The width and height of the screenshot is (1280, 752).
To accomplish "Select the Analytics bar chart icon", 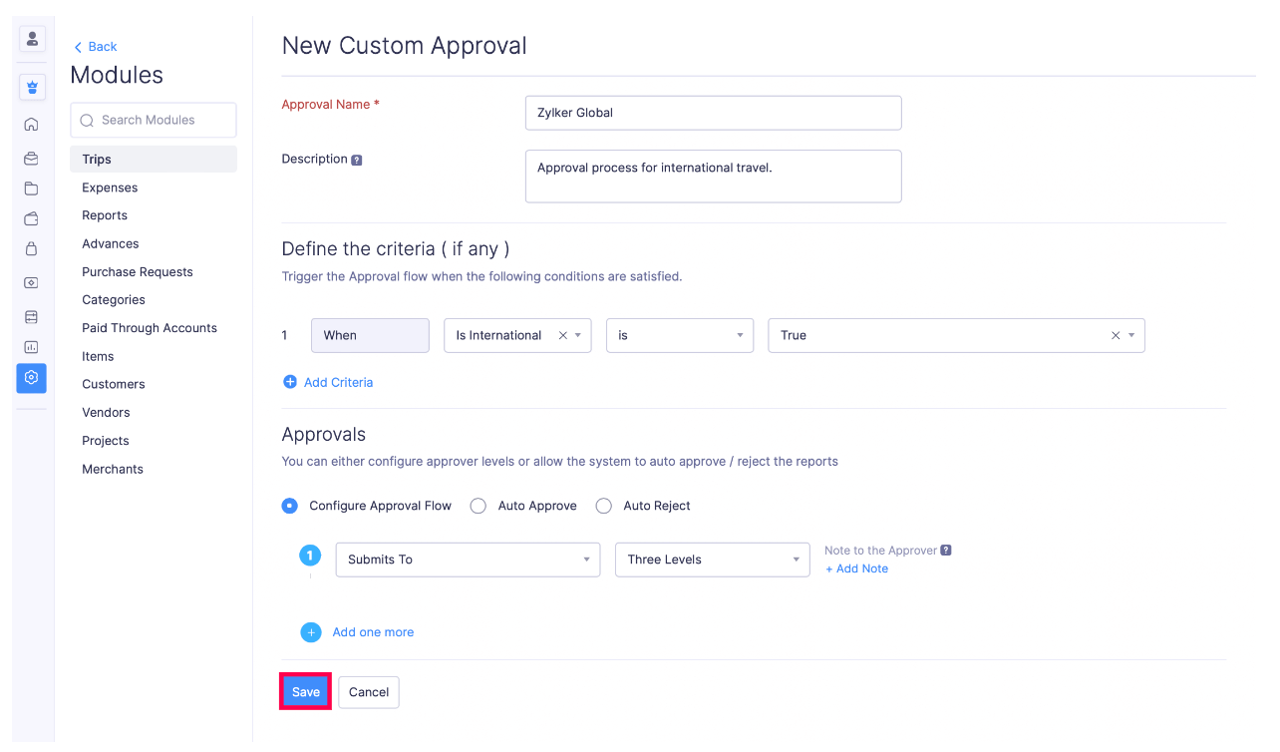I will [31, 347].
